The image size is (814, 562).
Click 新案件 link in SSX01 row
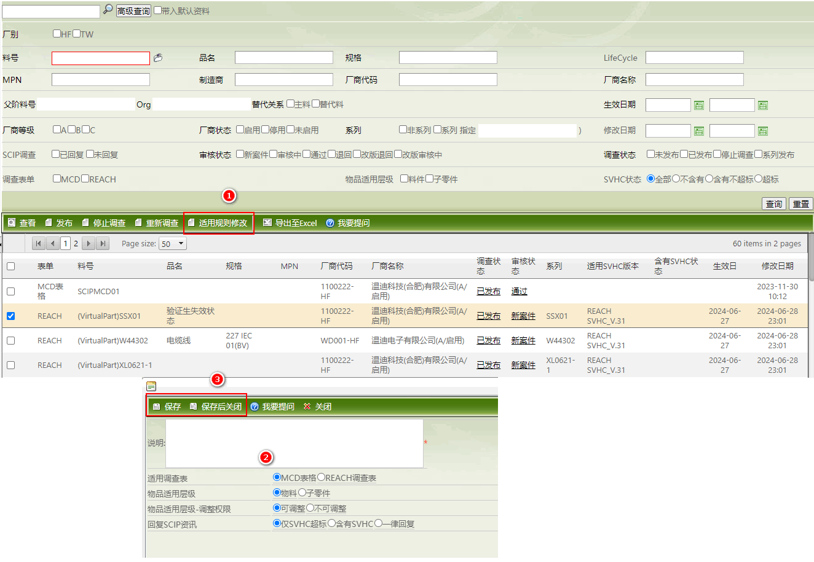pos(523,316)
